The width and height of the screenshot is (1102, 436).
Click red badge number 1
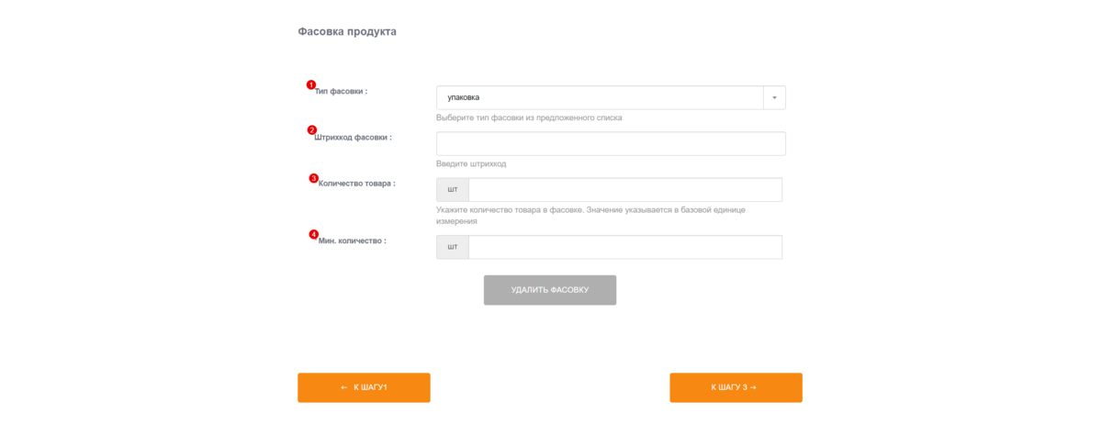coord(310,84)
